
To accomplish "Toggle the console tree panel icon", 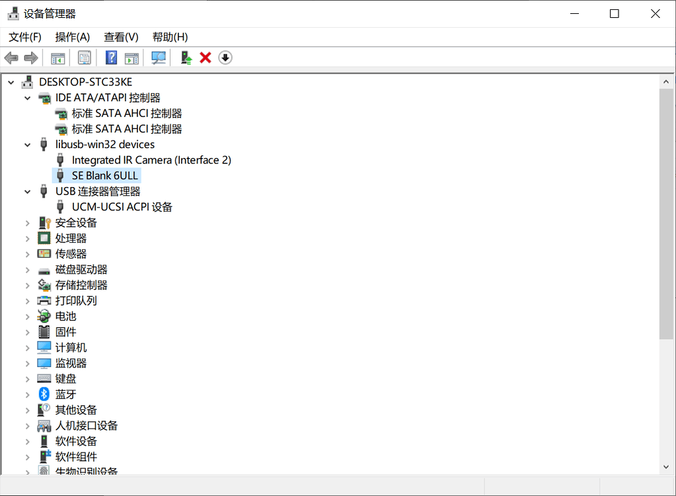I will tap(57, 58).
